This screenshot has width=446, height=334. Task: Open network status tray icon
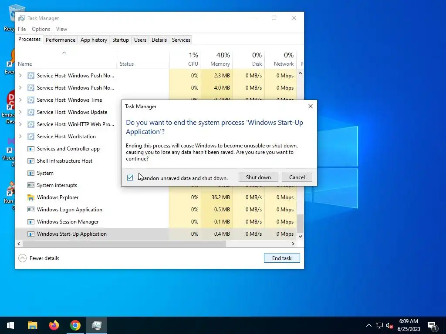tap(379, 325)
